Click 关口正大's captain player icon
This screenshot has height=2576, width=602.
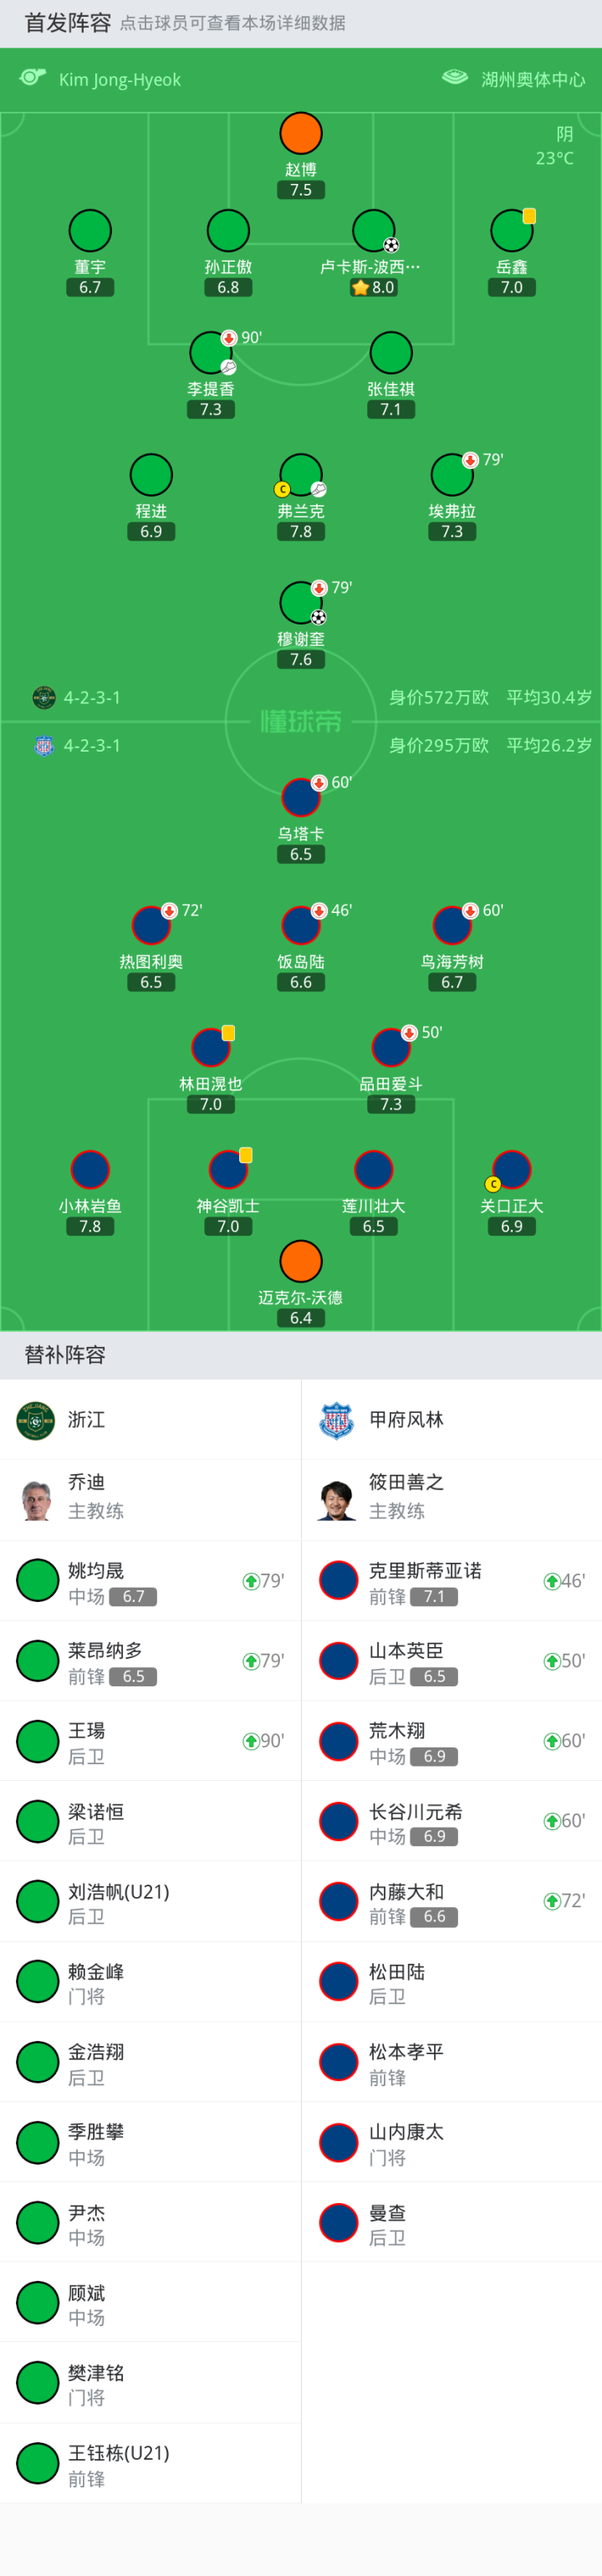point(512,1169)
